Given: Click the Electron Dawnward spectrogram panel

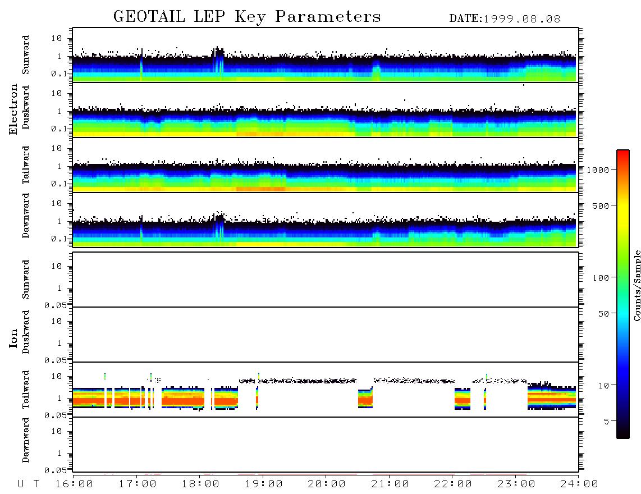Looking at the screenshot, I should pyautogui.click(x=326, y=219).
